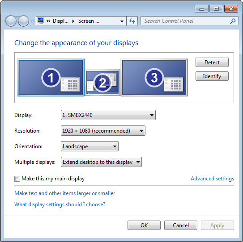Select monitor 3 in display arrangement
Image resolution: width=243 pixels, height=242 pixels.
(154, 78)
